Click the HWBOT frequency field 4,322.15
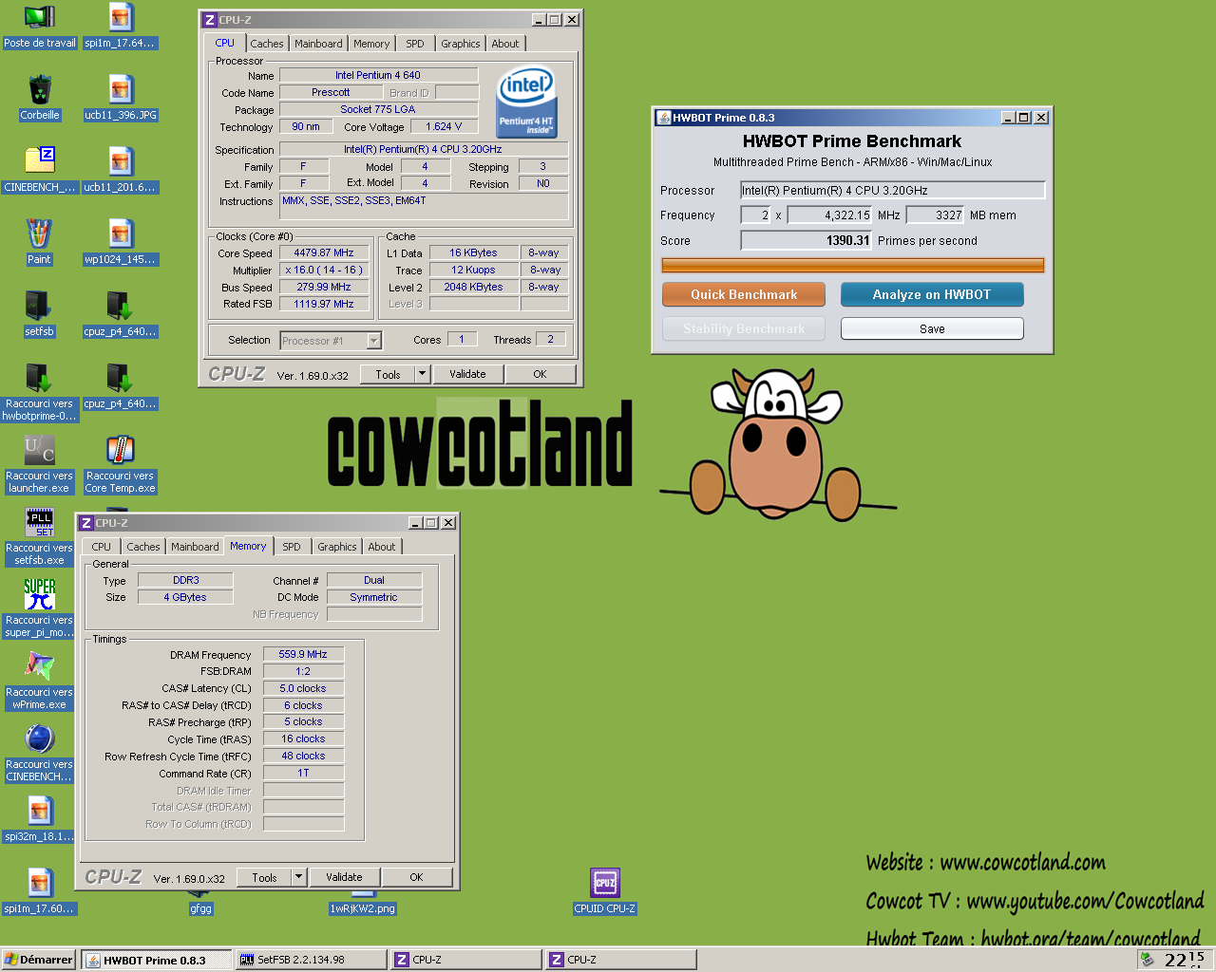Screen dimensions: 1216x972 [x=829, y=215]
